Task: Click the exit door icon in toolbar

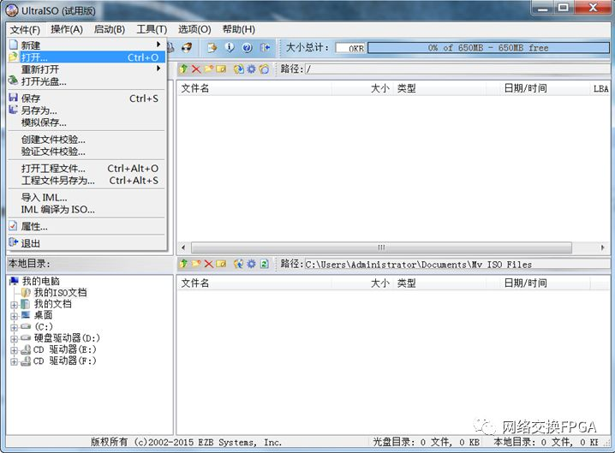Action: point(266,47)
